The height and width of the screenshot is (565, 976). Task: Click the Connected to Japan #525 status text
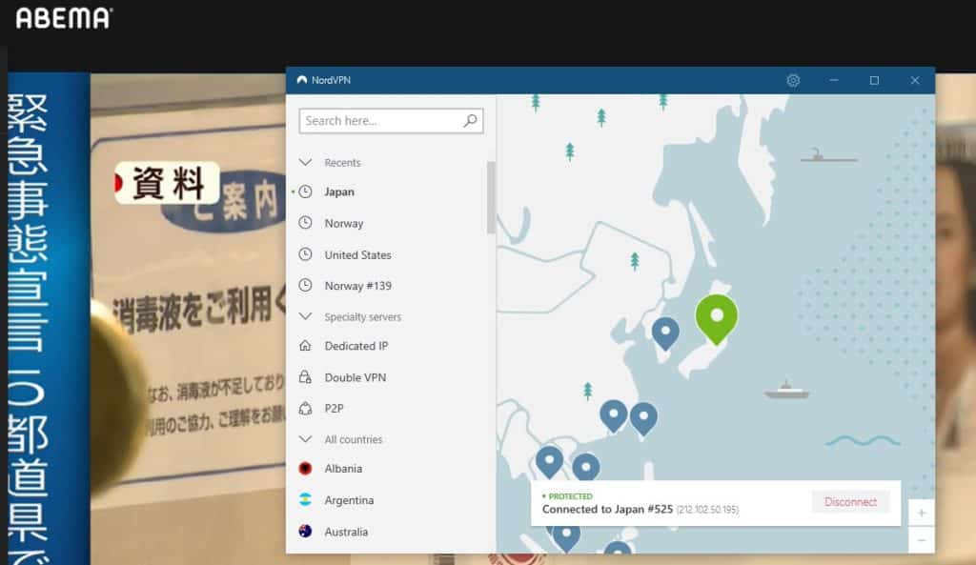tap(607, 509)
